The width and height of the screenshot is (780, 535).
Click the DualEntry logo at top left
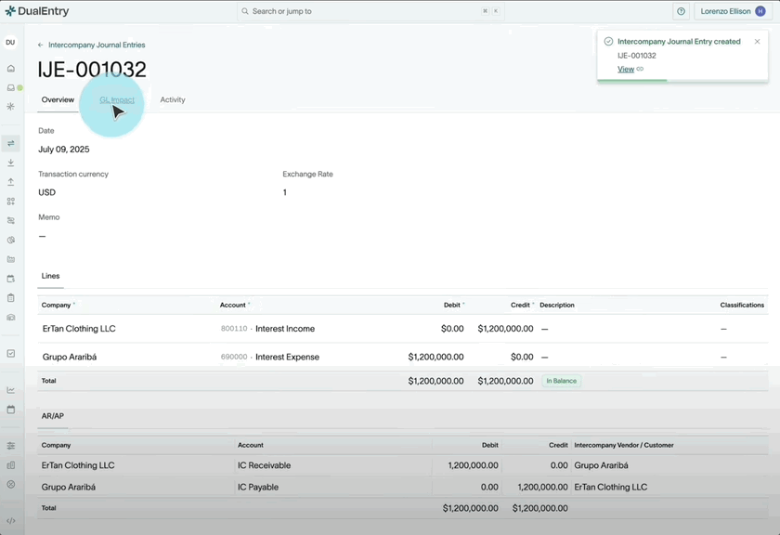(x=37, y=10)
